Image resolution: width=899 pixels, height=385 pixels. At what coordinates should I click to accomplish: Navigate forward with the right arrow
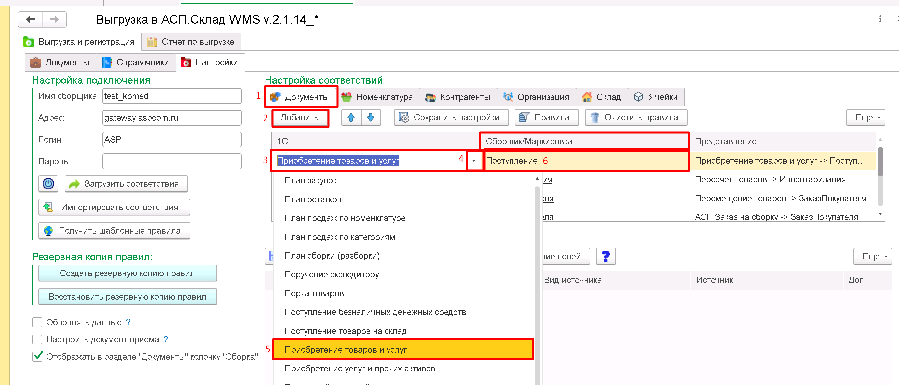point(54,19)
